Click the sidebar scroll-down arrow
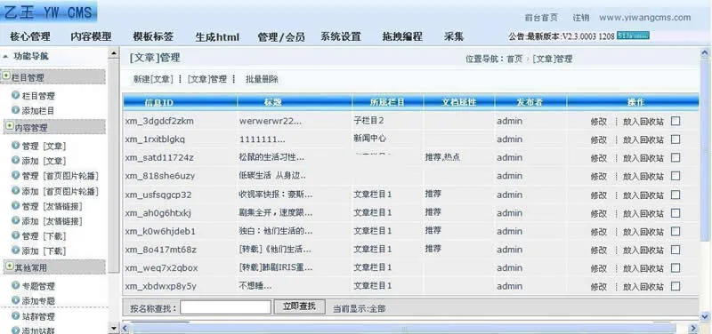This screenshot has width=712, height=334. [x=114, y=328]
